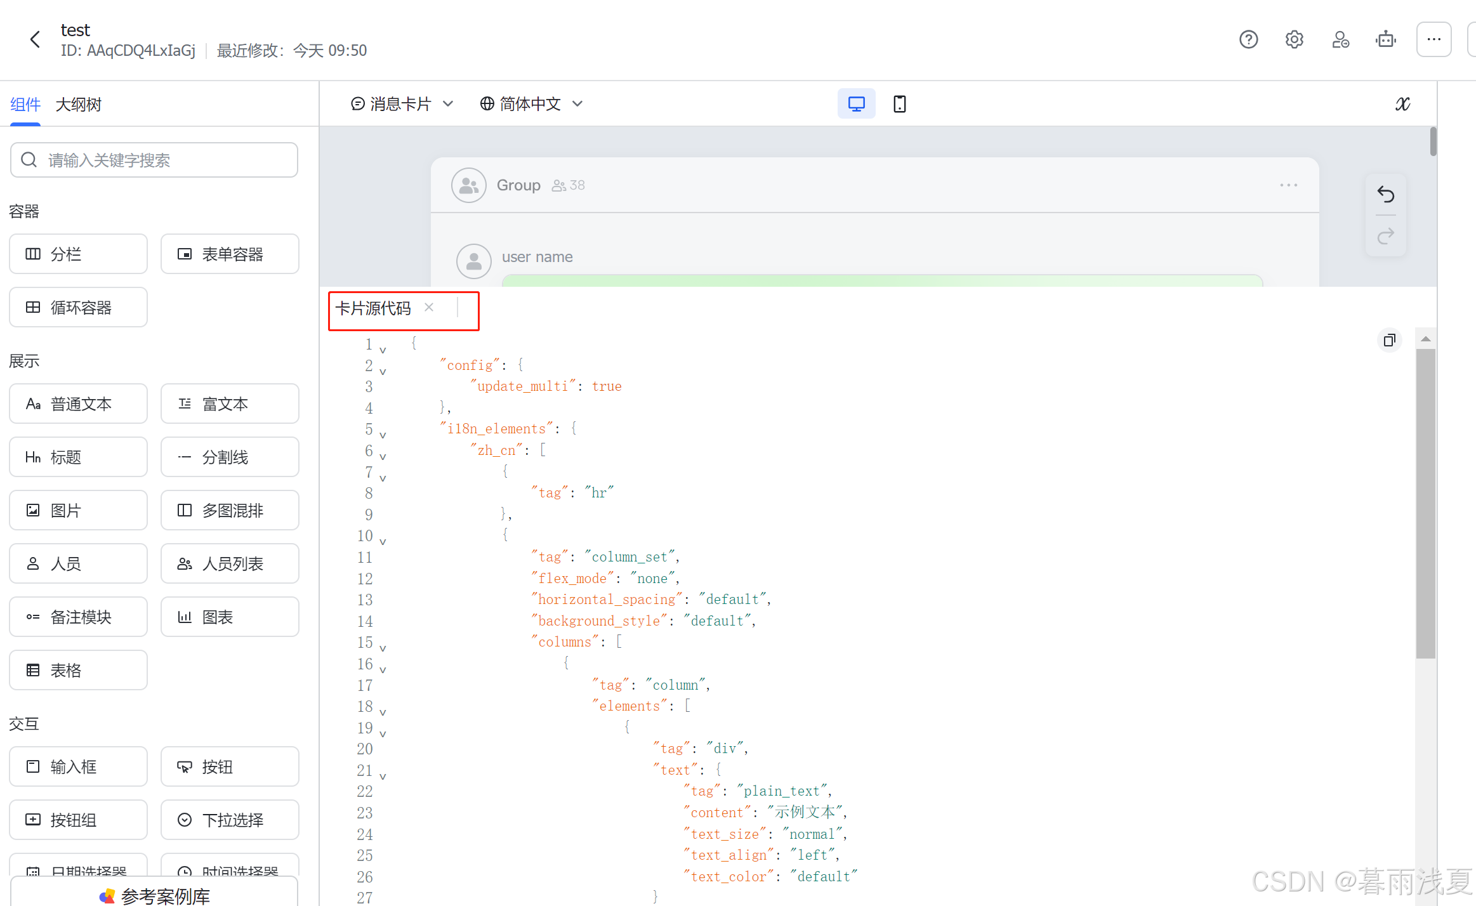The image size is (1476, 906).
Task: Add the 按钮组 component
Action: click(x=78, y=820)
